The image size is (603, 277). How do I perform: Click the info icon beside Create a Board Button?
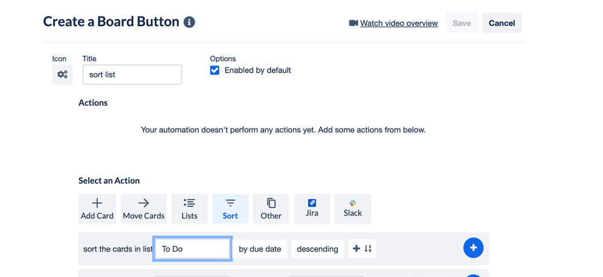tap(189, 22)
